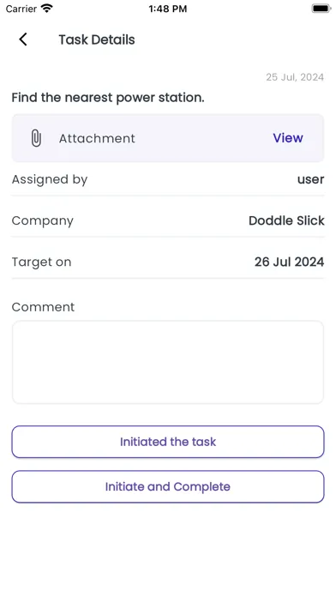
Task: Click Initiate and Complete button
Action: (x=168, y=486)
